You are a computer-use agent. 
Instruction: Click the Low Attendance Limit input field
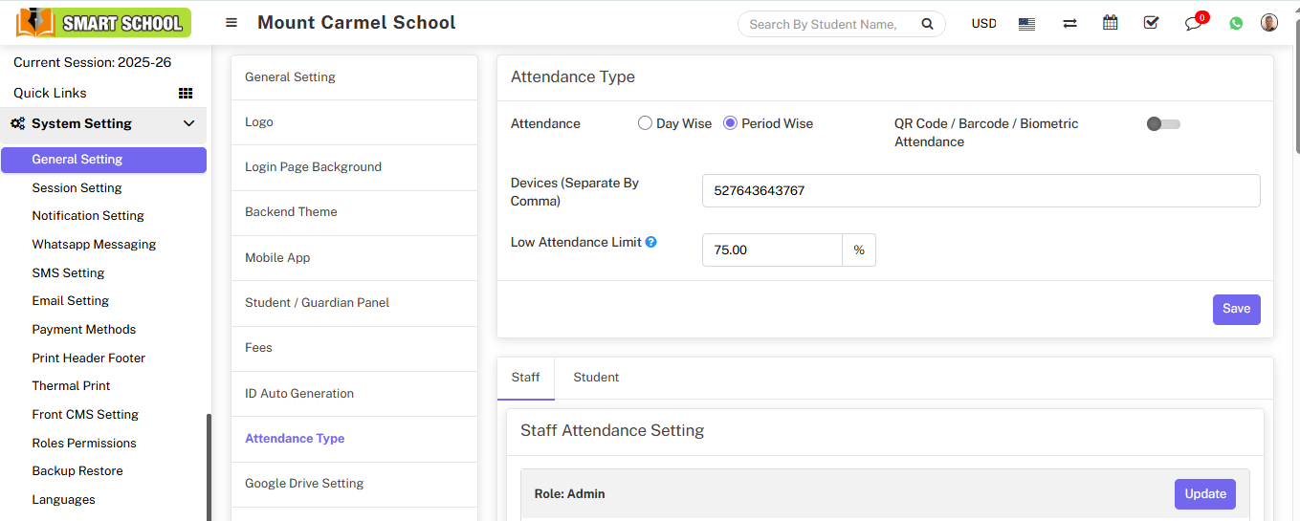point(771,250)
